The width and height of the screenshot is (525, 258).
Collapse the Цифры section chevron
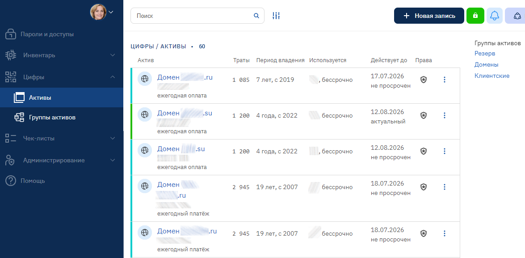(x=113, y=77)
